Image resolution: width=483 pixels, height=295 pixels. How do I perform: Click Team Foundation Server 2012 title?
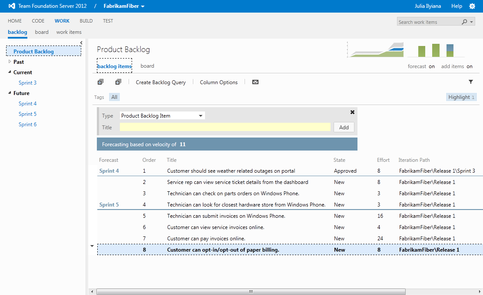point(53,6)
